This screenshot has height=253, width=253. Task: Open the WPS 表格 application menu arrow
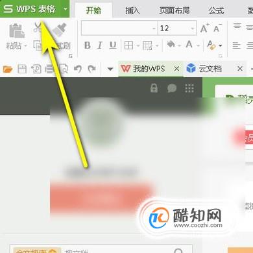pos(65,9)
